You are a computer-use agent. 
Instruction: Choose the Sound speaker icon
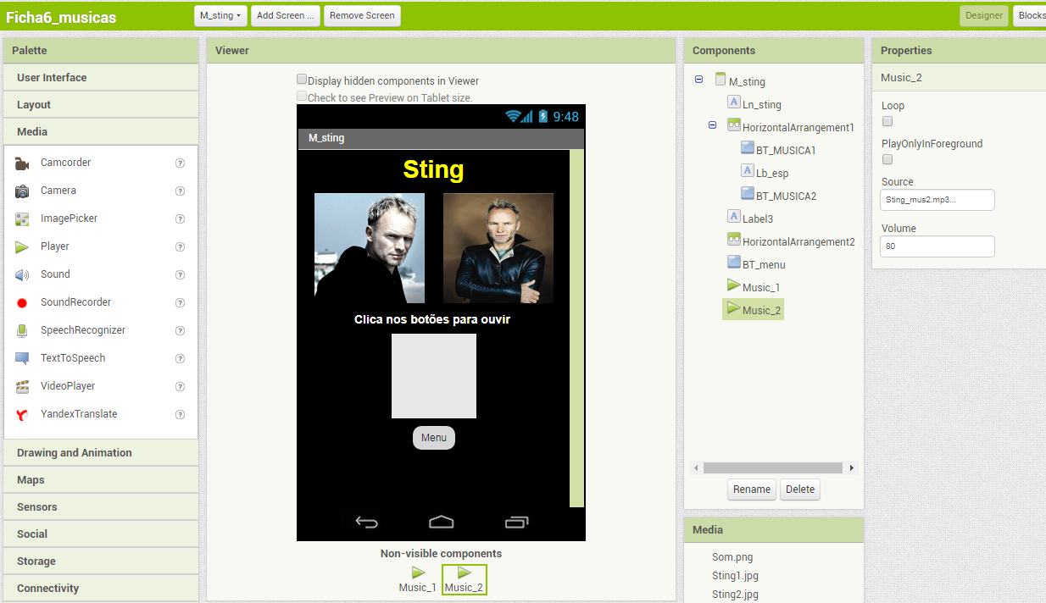(x=23, y=274)
